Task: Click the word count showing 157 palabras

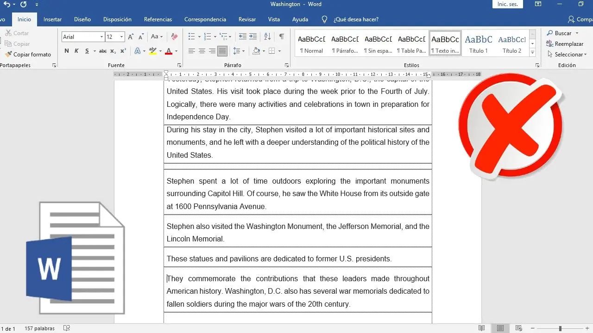Action: tap(39, 328)
